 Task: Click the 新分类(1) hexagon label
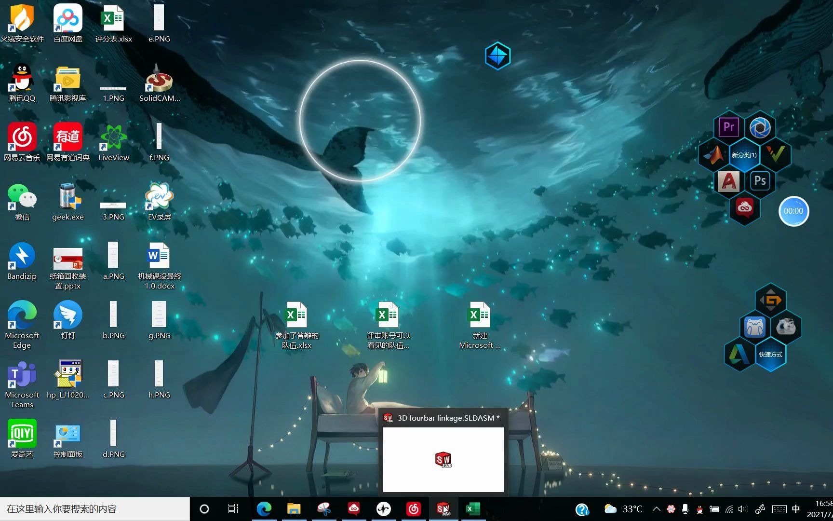(x=744, y=155)
